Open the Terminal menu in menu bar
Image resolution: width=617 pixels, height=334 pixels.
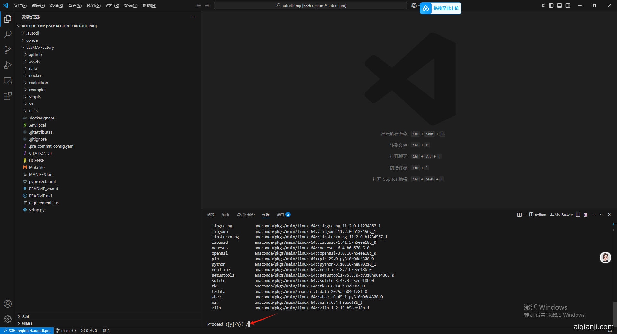tap(130, 5)
